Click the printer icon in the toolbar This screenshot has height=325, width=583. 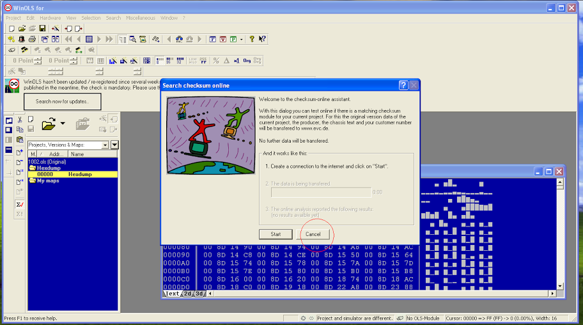click(x=32, y=39)
